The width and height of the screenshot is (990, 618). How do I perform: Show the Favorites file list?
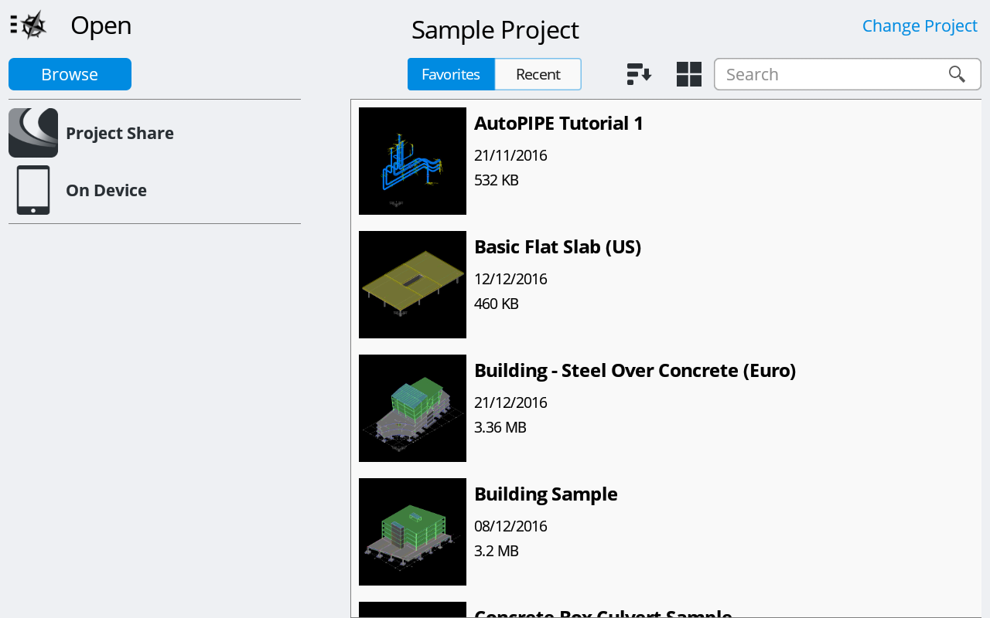click(x=451, y=74)
